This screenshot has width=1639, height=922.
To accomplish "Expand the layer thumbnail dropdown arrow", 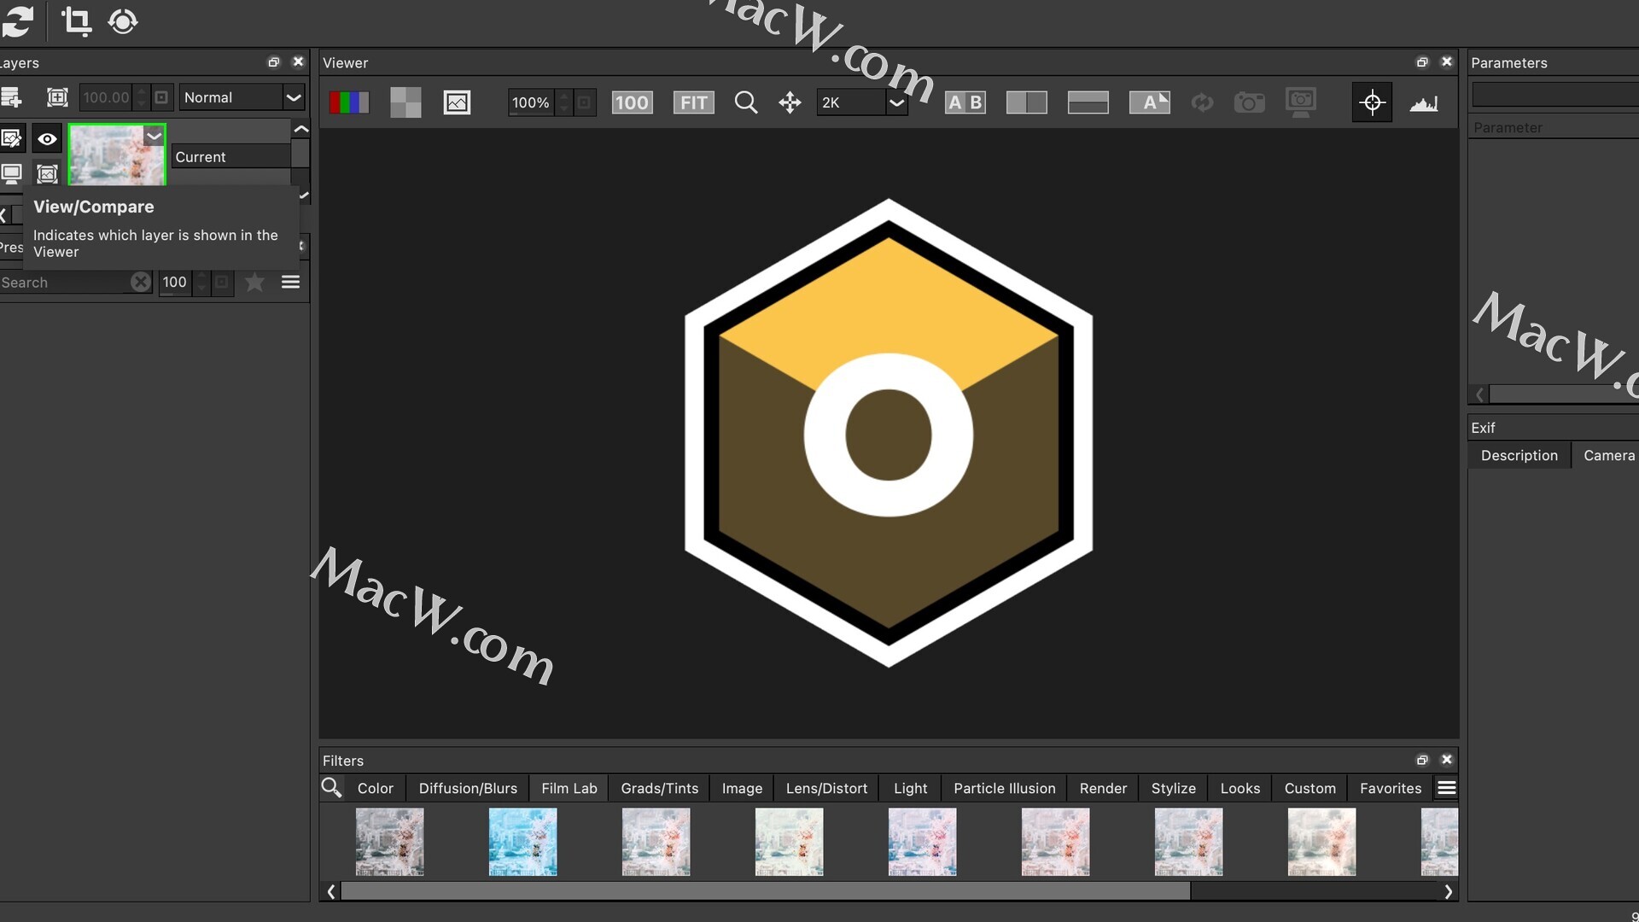I will tap(155, 136).
